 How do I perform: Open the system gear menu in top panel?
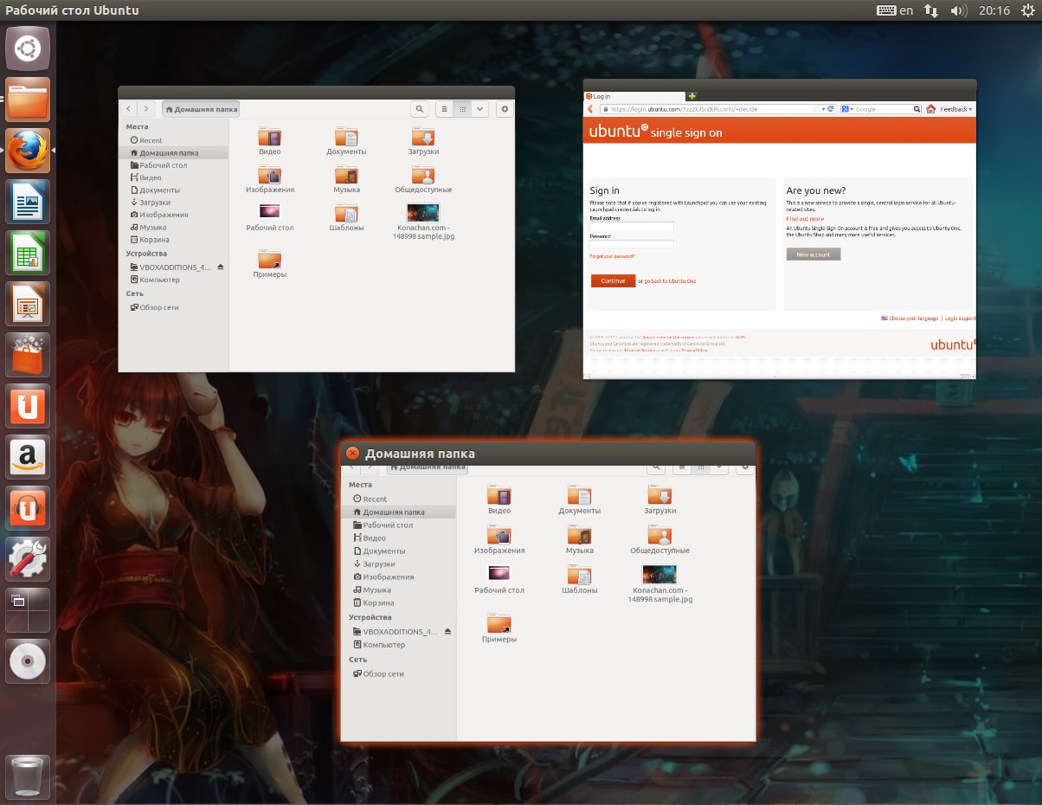1027,10
